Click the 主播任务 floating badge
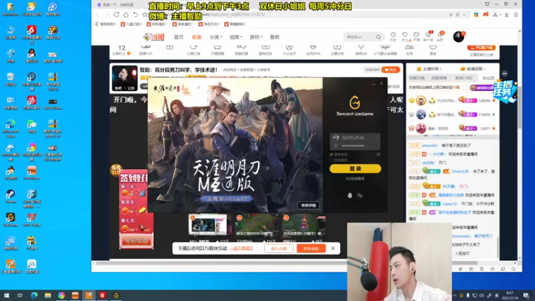The image size is (535, 301). (x=506, y=92)
